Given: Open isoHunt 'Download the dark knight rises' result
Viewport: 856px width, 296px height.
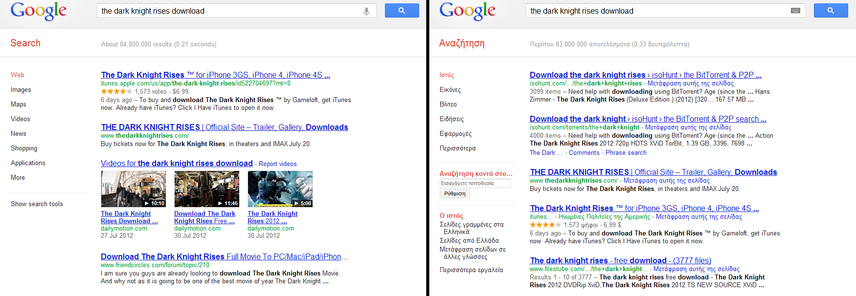Looking at the screenshot, I should [x=646, y=75].
